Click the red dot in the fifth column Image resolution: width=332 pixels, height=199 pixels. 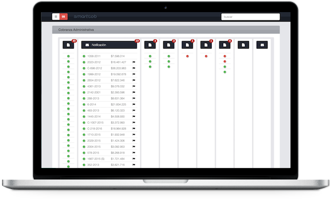[x=188, y=56]
